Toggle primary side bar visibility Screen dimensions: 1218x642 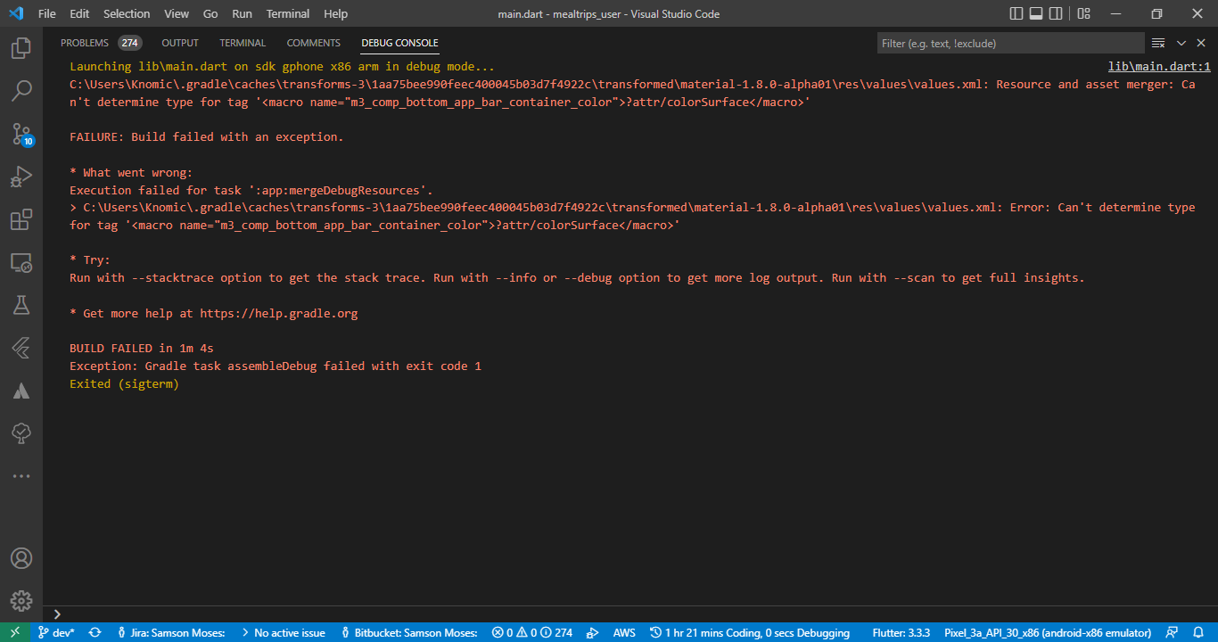pyautogui.click(x=1016, y=14)
